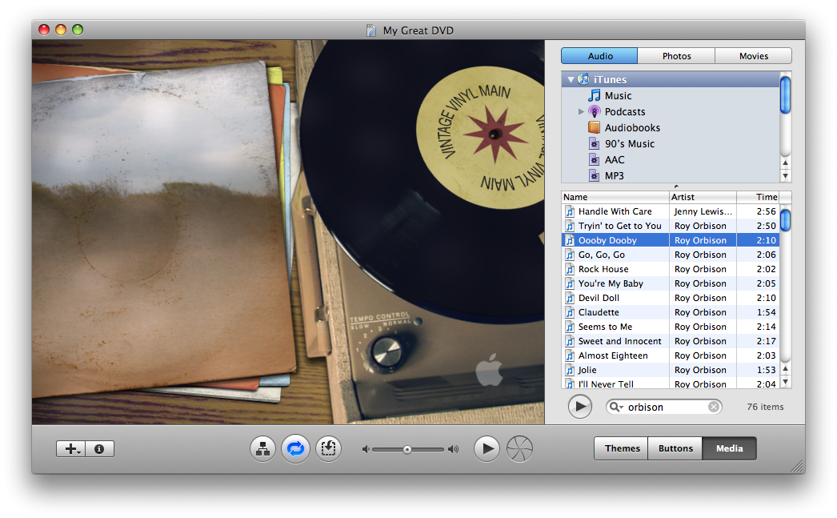Select the song Ooby Dooby
The height and width of the screenshot is (518, 837).
671,240
